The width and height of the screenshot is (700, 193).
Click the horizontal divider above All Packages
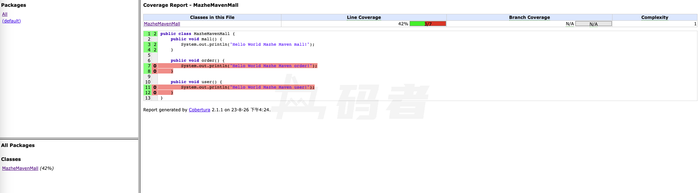click(x=69, y=138)
